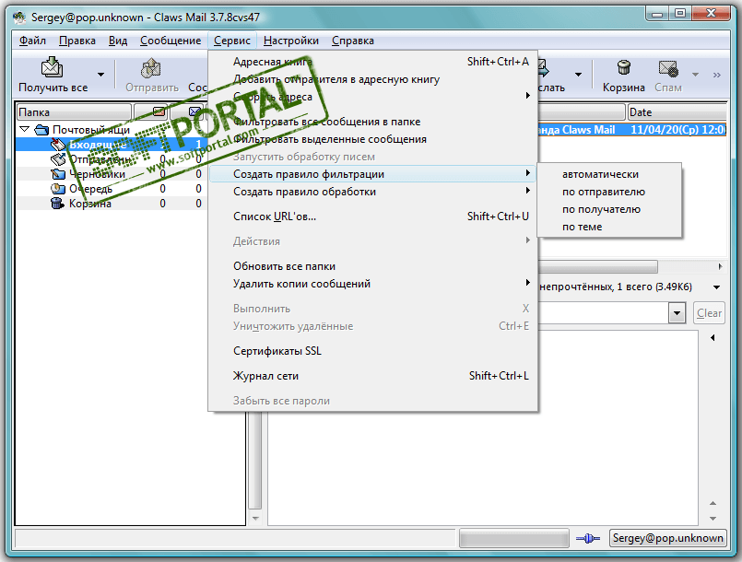Open the Вид menu

point(118,41)
